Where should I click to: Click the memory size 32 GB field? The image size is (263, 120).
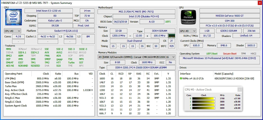(118, 31)
